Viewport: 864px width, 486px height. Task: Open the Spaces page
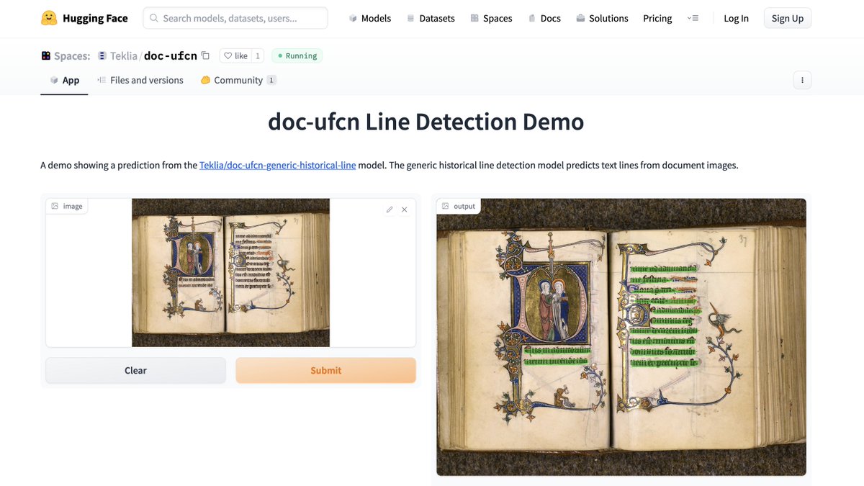click(x=491, y=18)
